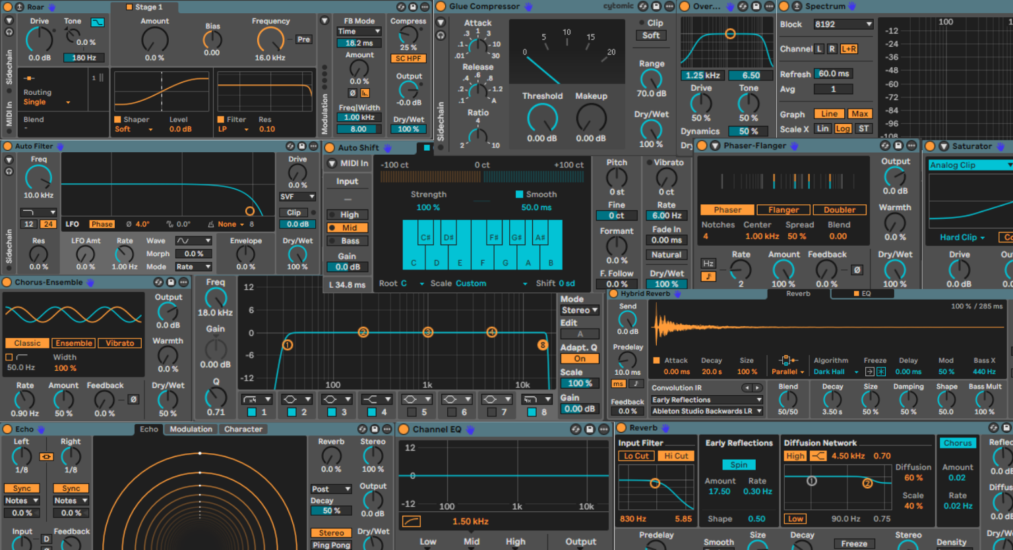The image size is (1013, 550).
Task: Disable EQ Eight band 1 checkbox
Action: pyautogui.click(x=251, y=412)
